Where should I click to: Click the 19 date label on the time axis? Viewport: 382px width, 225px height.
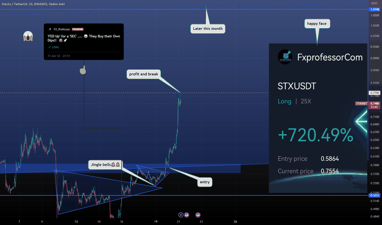pyautogui.click(x=156, y=222)
